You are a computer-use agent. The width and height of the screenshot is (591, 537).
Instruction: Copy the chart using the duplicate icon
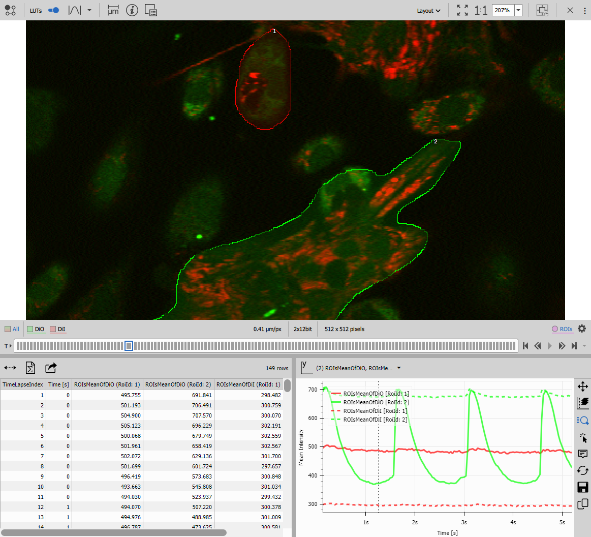coord(583,504)
